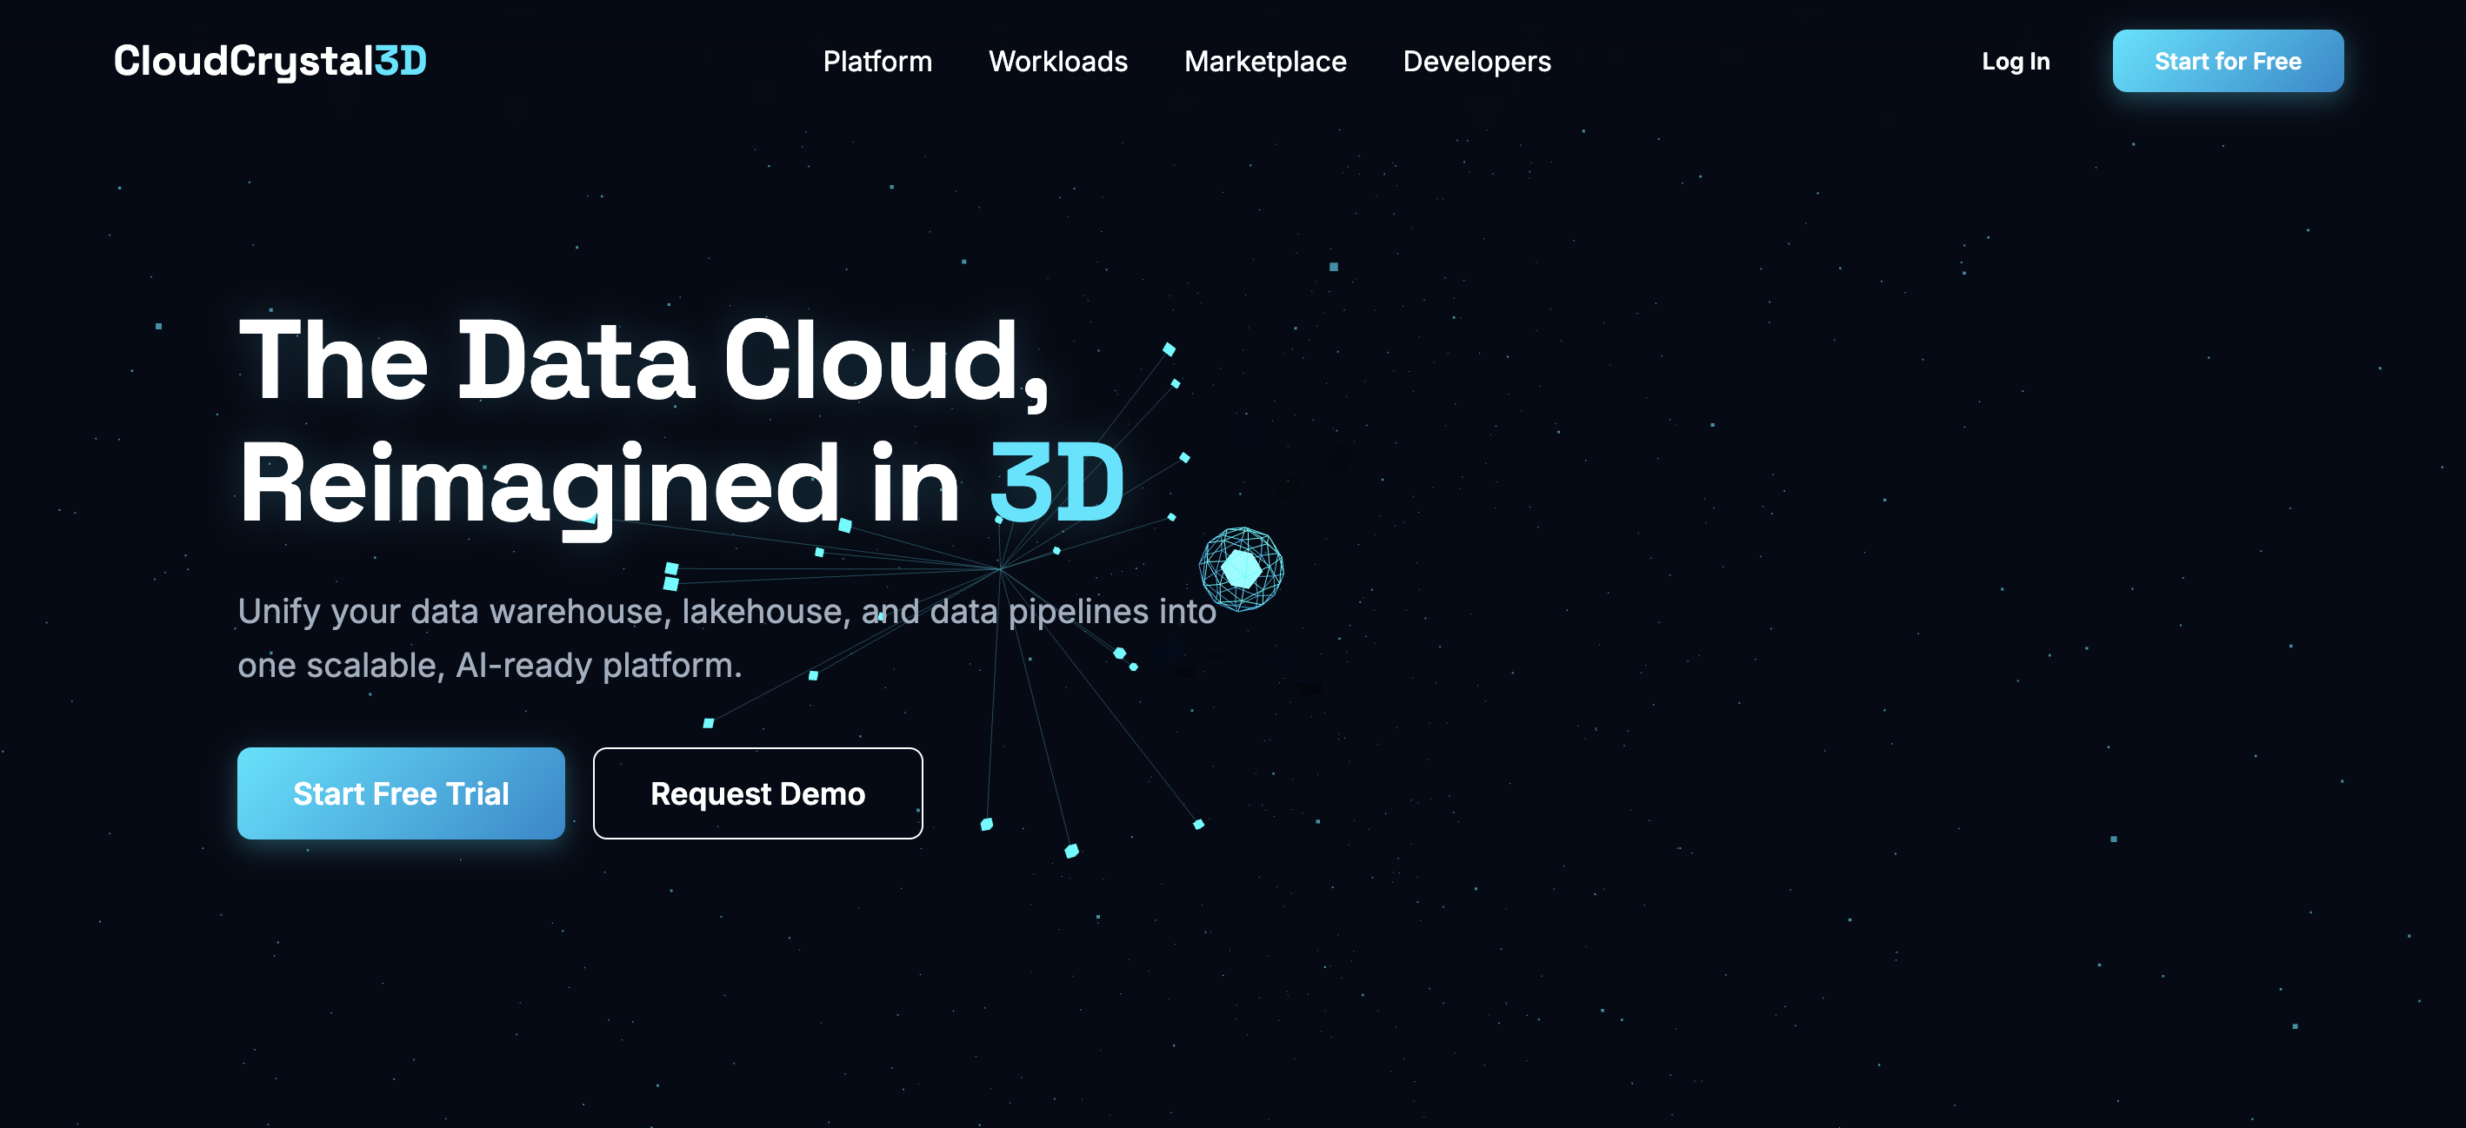
Task: Click the CloudCrystal3D logo
Action: click(270, 61)
